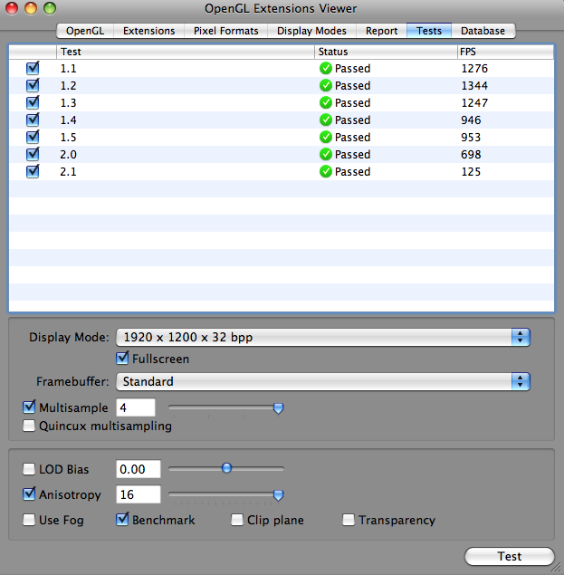Screen dimensions: 564x575
Task: Sort by the Status column header
Action: point(386,52)
